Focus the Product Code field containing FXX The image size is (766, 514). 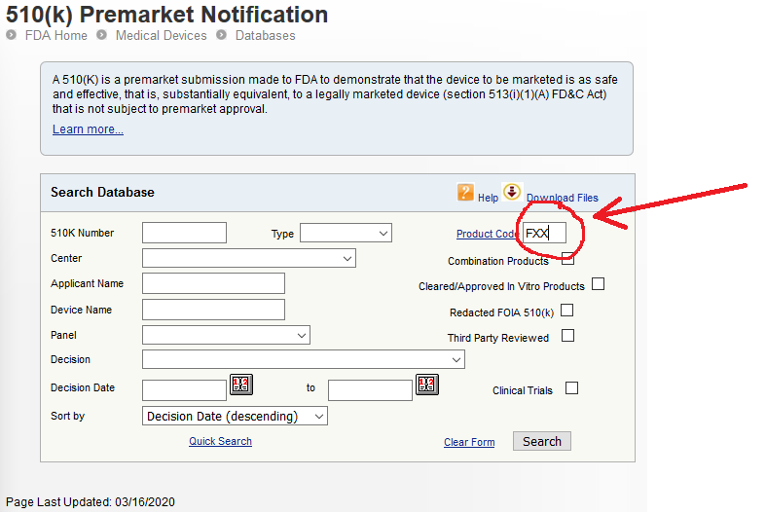point(545,233)
